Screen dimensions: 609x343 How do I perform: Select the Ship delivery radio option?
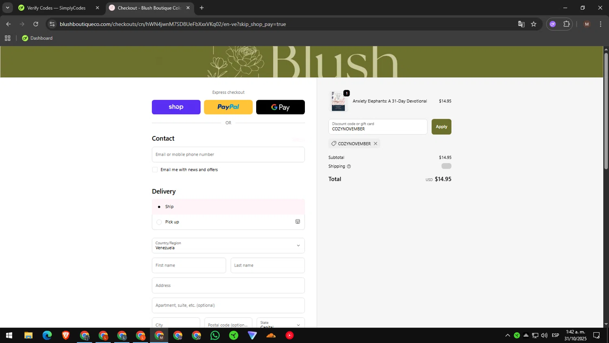159,207
